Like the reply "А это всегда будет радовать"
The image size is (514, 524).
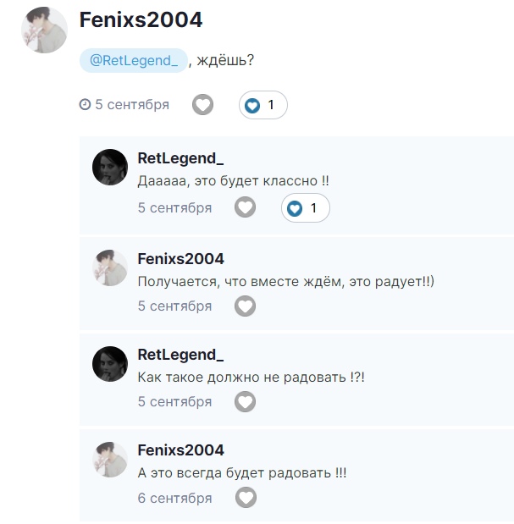[246, 498]
